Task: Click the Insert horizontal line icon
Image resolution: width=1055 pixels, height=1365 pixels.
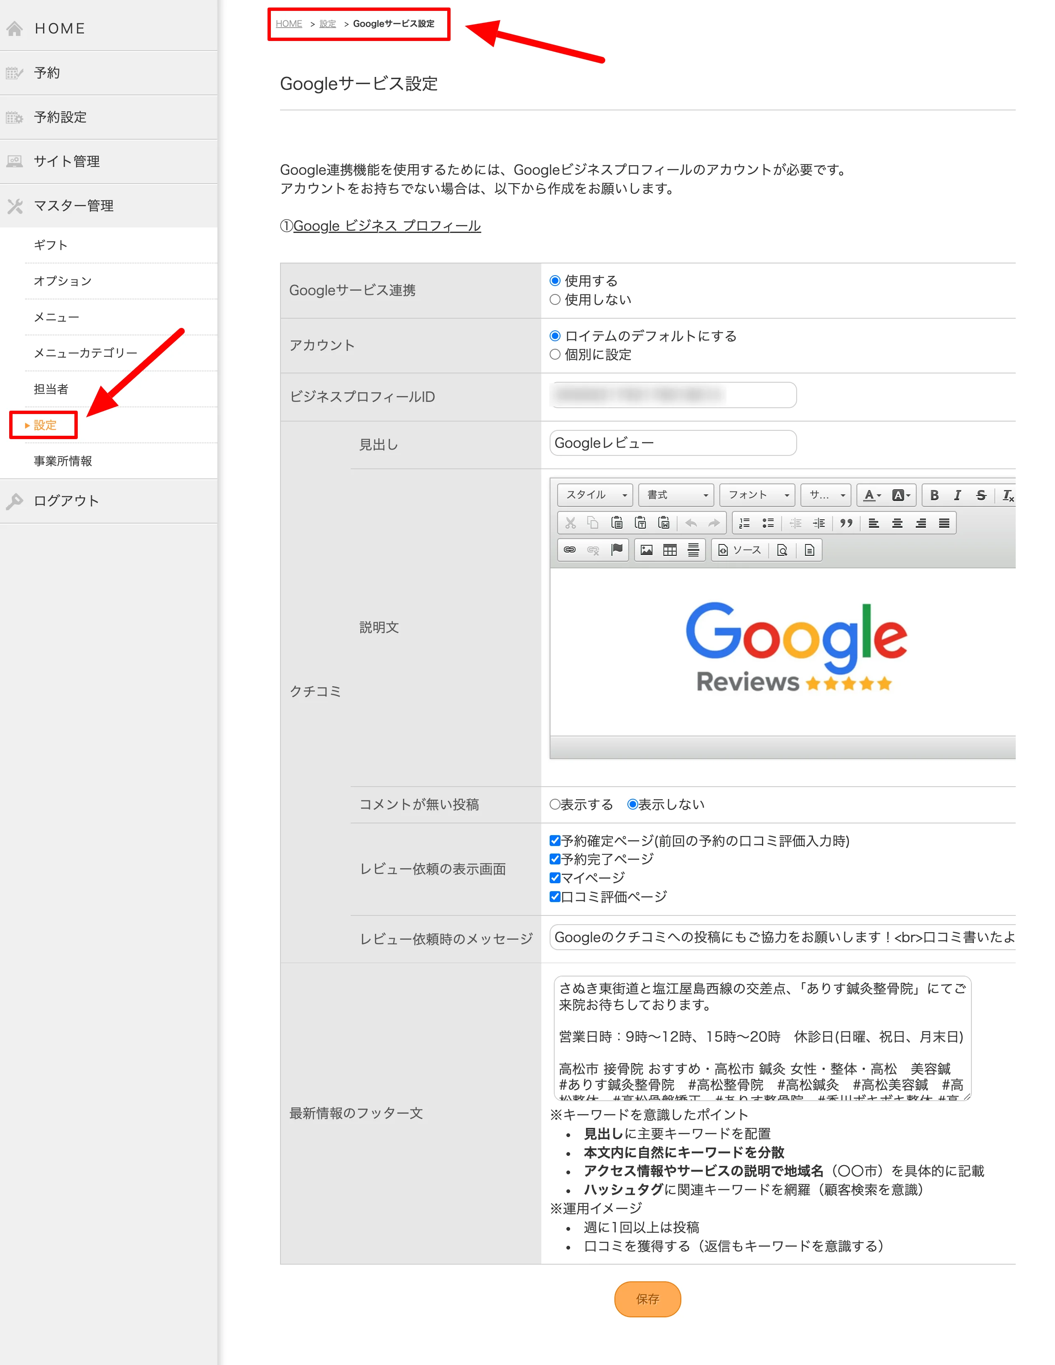Action: [693, 550]
